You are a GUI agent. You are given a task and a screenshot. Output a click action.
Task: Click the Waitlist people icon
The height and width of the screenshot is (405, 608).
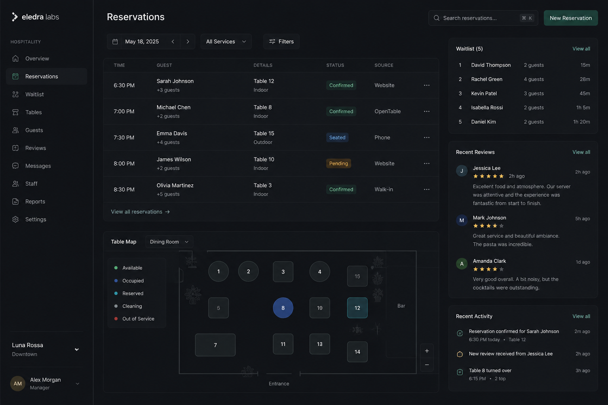click(15, 94)
